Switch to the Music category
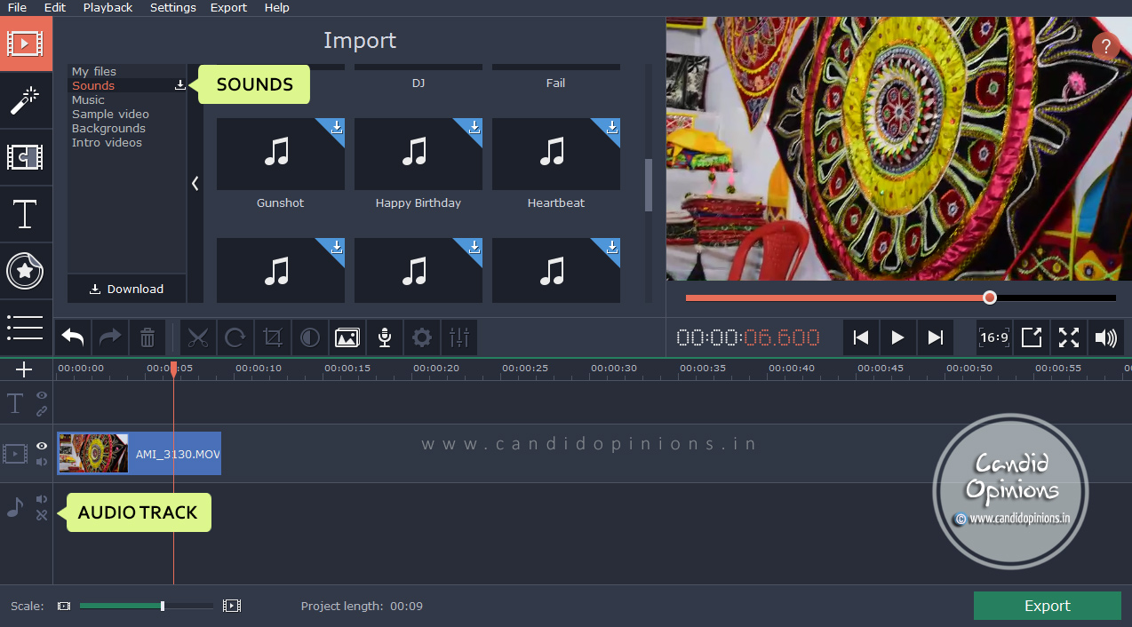This screenshot has height=627, width=1132. (x=87, y=99)
